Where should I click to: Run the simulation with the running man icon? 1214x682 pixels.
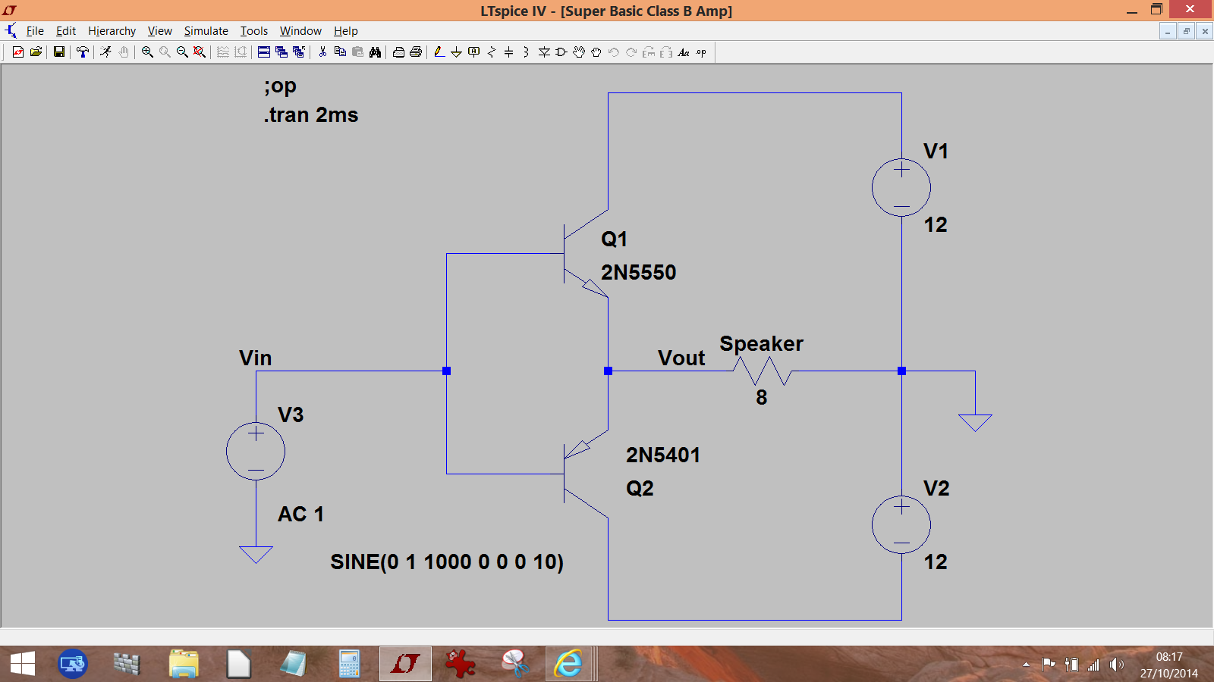click(106, 52)
